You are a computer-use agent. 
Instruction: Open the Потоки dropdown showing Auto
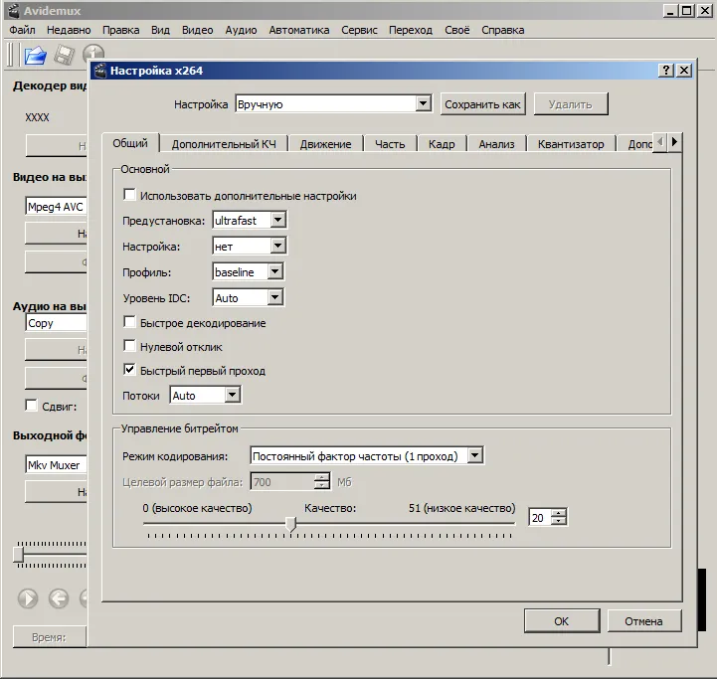tap(205, 395)
